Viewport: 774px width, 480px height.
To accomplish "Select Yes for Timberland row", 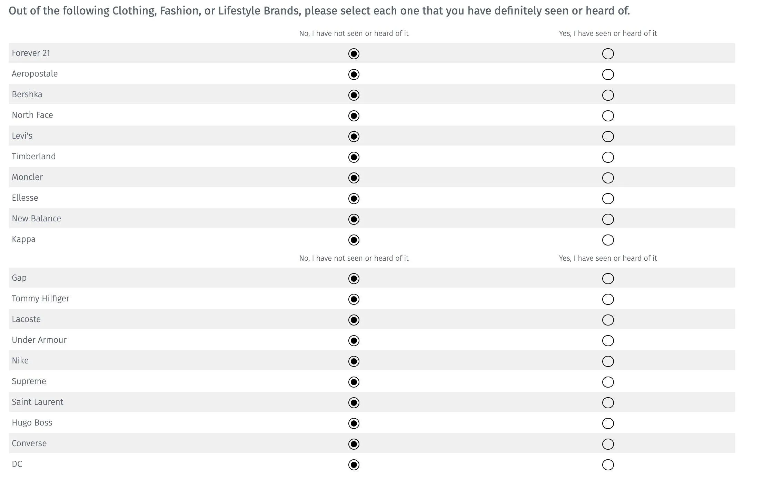I will 608,157.
